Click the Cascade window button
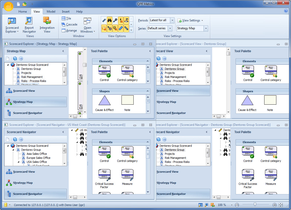 coord(69,24)
